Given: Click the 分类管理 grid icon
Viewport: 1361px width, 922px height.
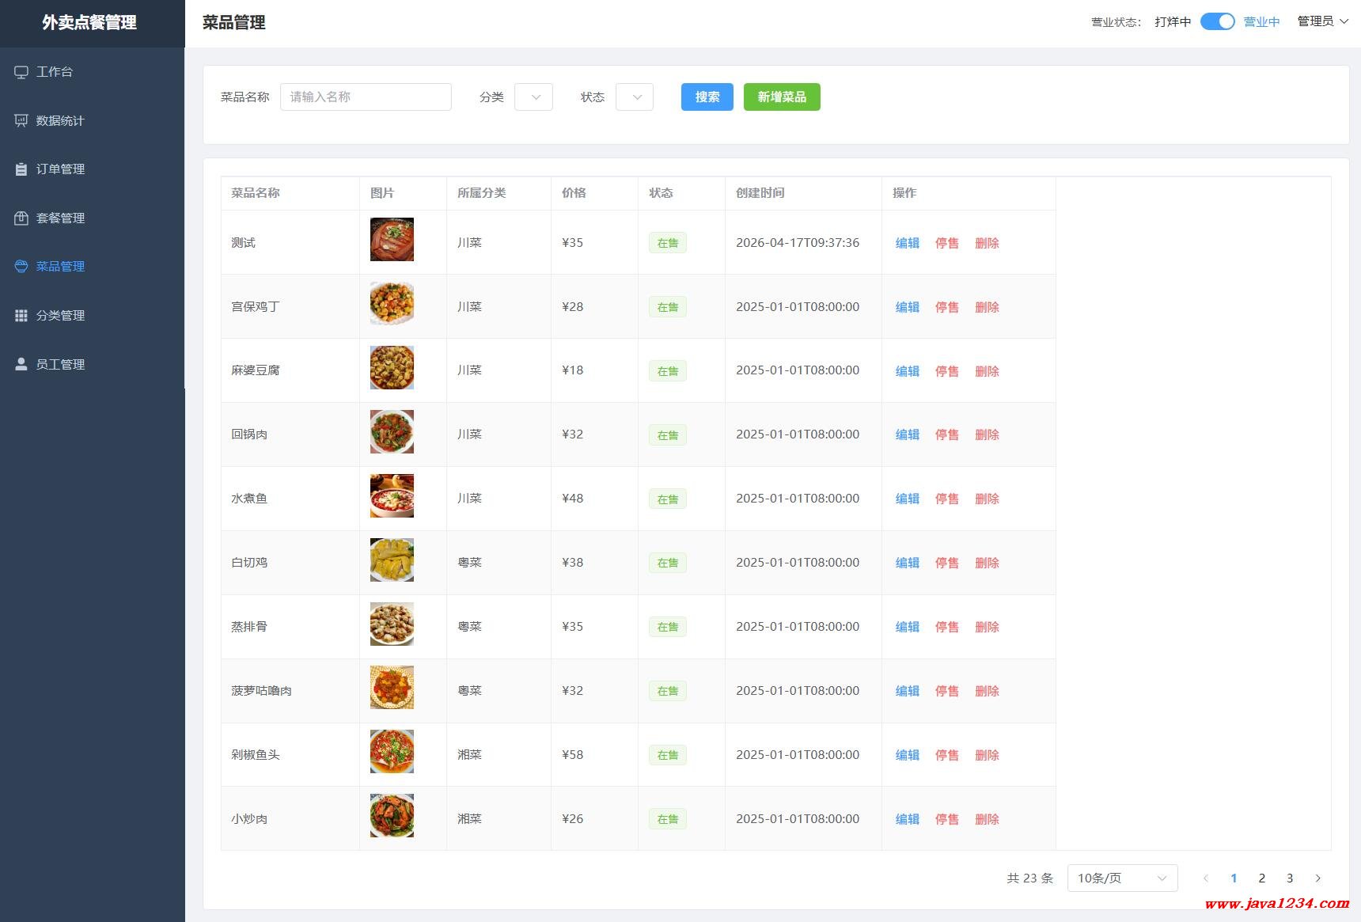Looking at the screenshot, I should 21,316.
